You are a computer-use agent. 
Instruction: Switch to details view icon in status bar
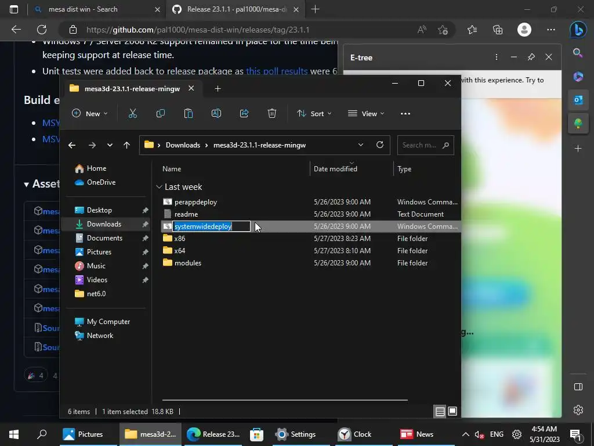tap(440, 412)
